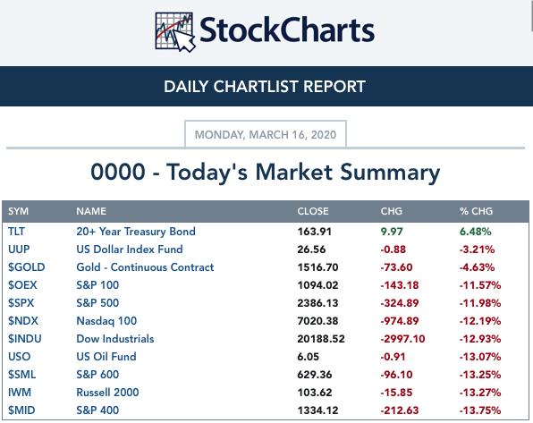This screenshot has width=533, height=423.
Task: Open the US Oil Fund link
Action: click(106, 357)
